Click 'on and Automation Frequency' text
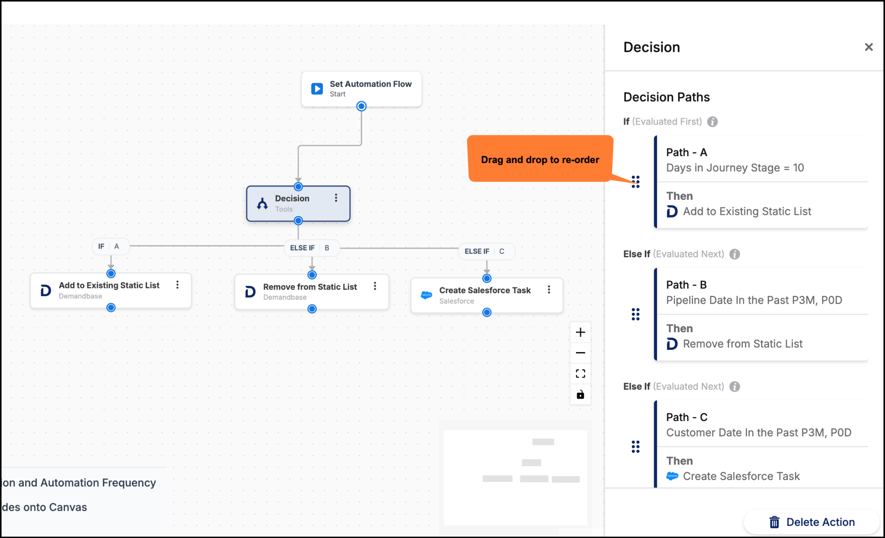 tap(79, 483)
